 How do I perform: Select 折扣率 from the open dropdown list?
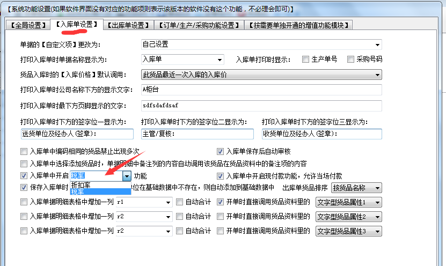click(x=81, y=184)
